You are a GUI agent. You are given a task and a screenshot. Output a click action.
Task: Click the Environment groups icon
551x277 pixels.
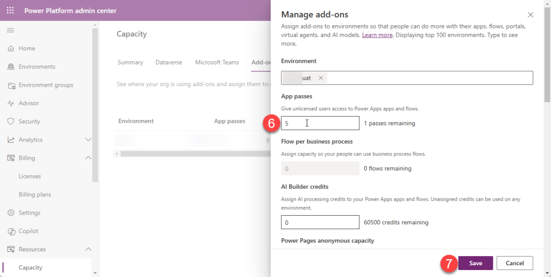pos(12,86)
